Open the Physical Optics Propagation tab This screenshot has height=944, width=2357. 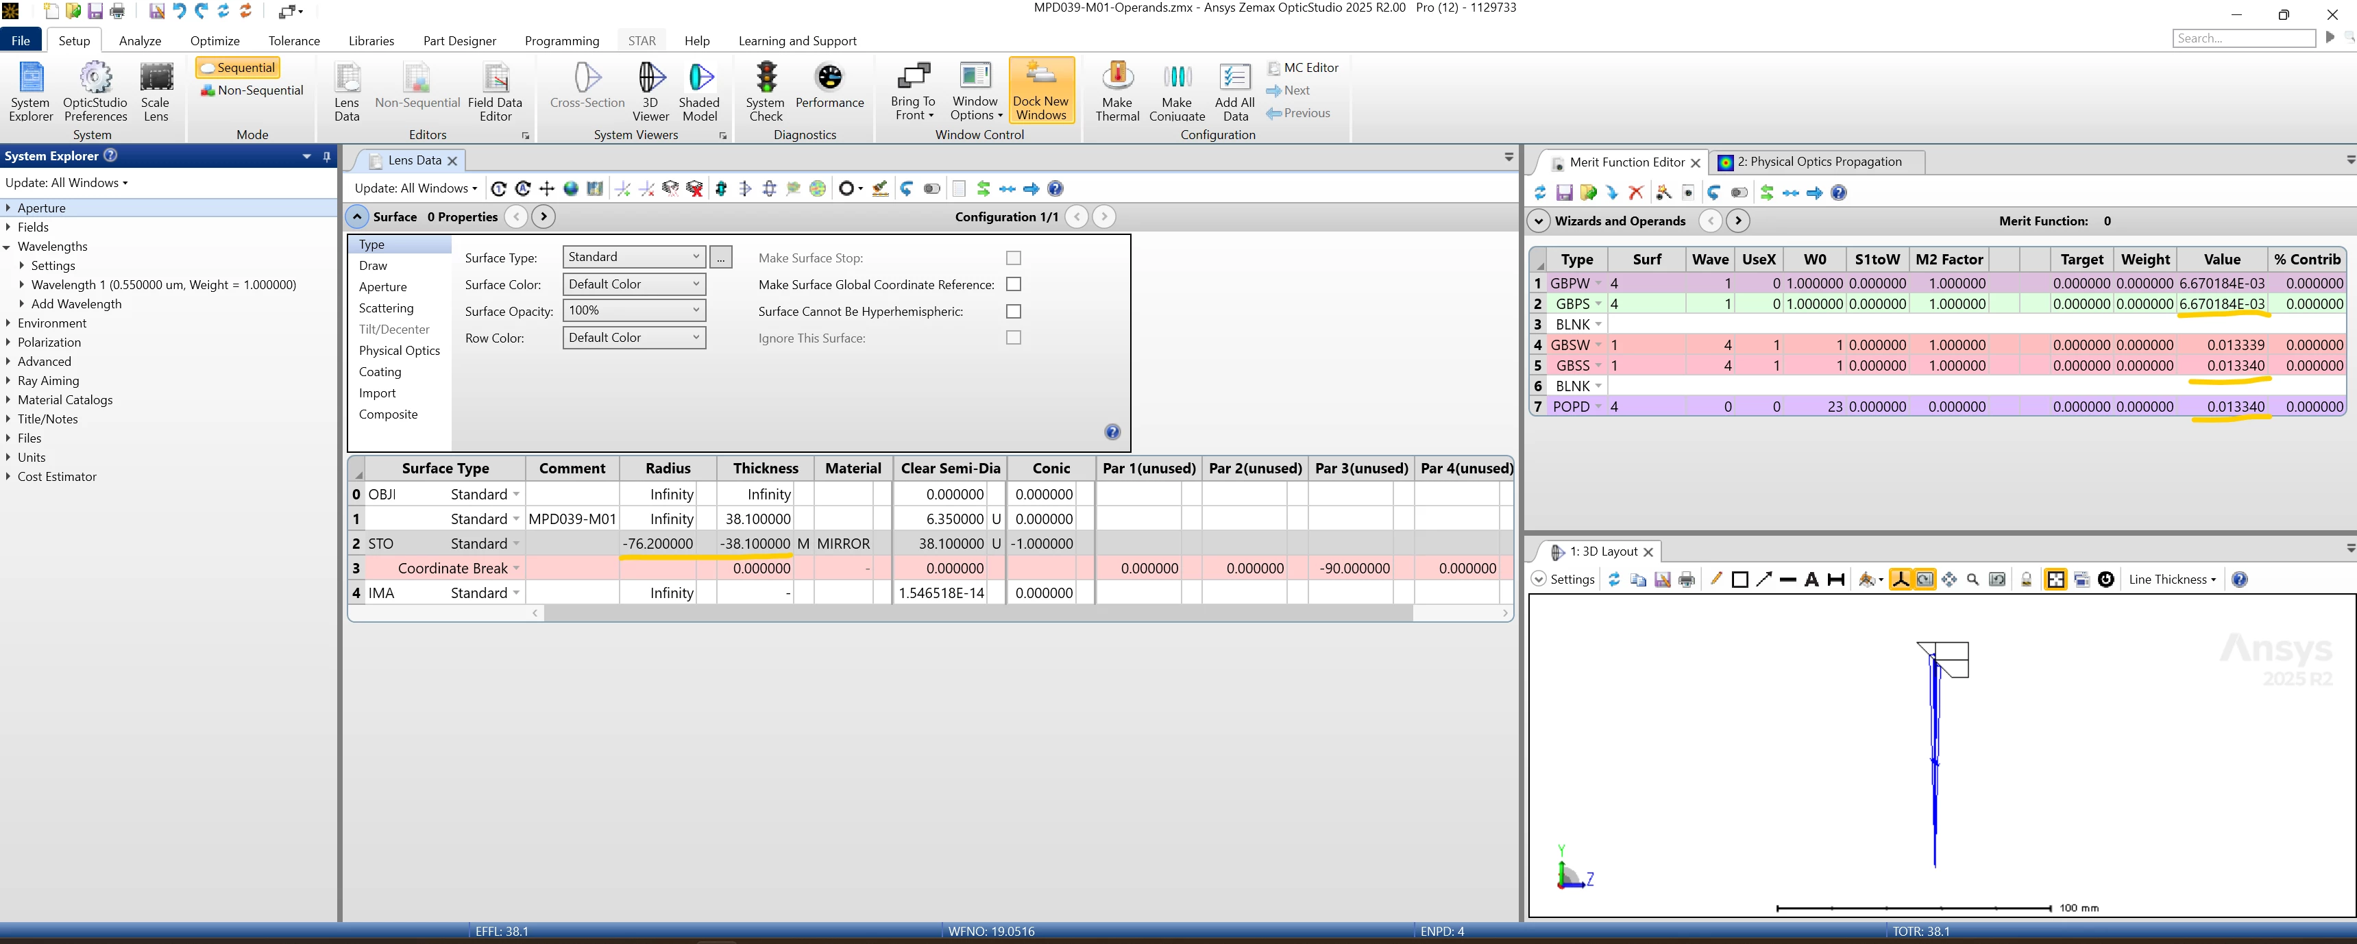1818,162
